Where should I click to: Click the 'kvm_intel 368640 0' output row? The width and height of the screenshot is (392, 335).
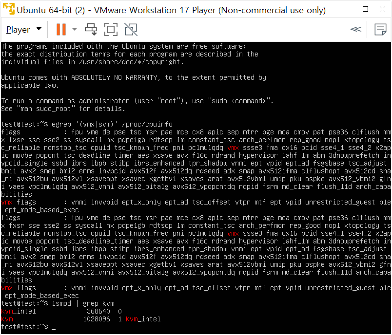coord(61,311)
